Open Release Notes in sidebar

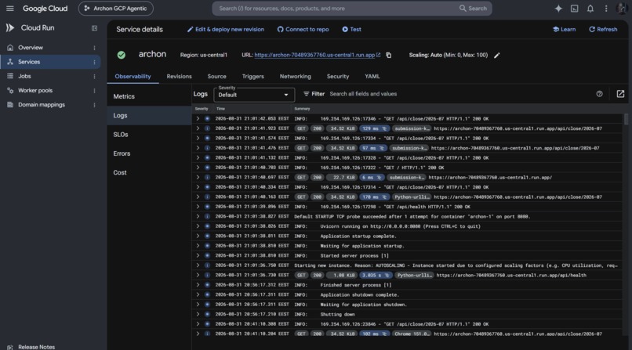(x=36, y=347)
